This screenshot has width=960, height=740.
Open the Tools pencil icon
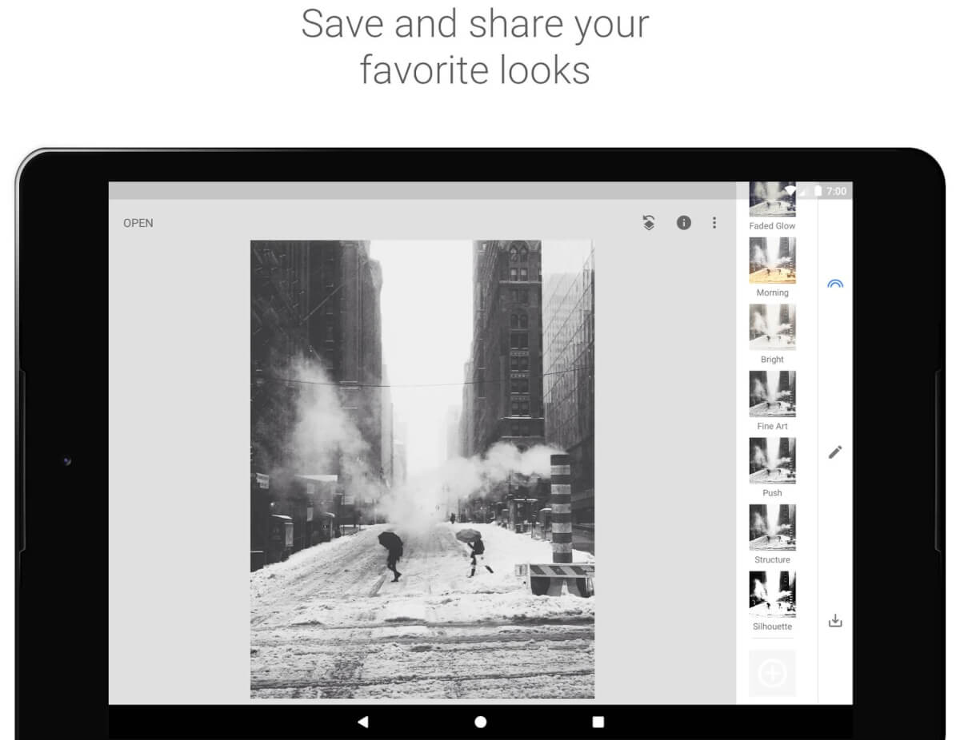835,452
